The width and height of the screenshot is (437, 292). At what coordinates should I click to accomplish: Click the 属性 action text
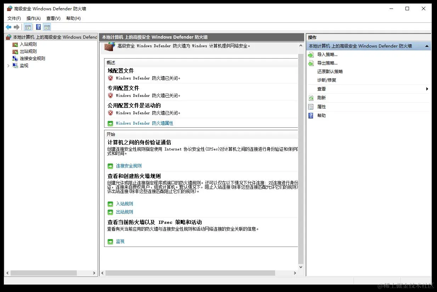pyautogui.click(x=322, y=107)
